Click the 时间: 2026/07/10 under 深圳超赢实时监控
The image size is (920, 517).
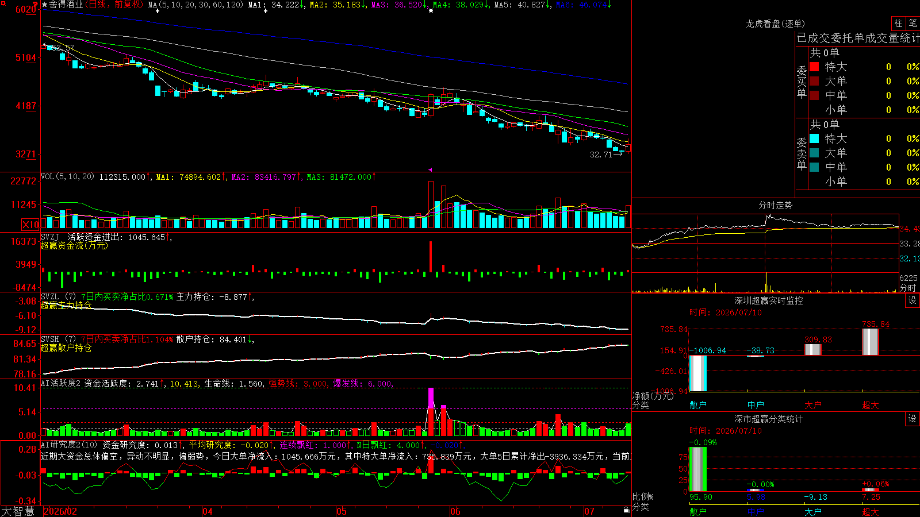pyautogui.click(x=726, y=312)
